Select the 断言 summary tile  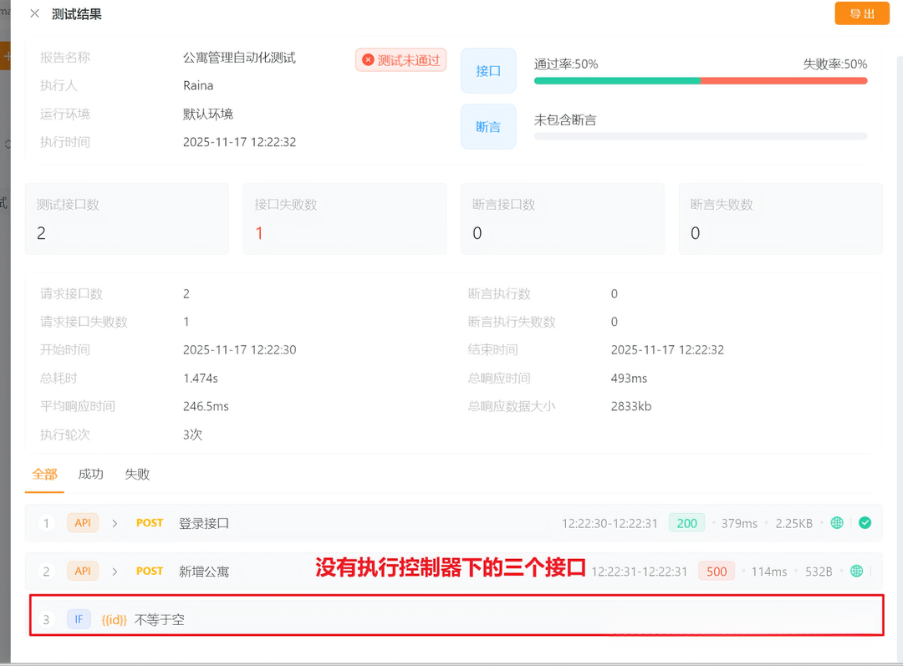[488, 127]
